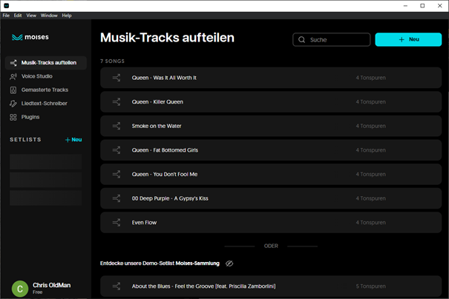Screen dimensions: 449x299
Task: Open Gemasterte Tracks section
Action: point(46,90)
